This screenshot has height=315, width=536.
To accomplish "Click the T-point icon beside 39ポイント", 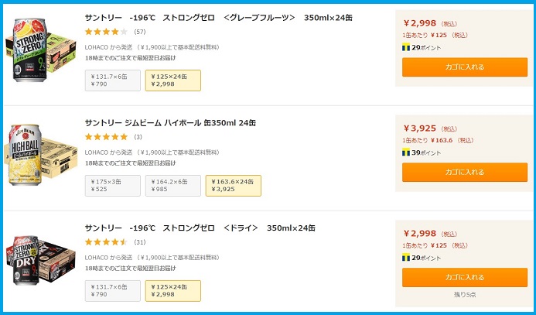I will coord(406,152).
